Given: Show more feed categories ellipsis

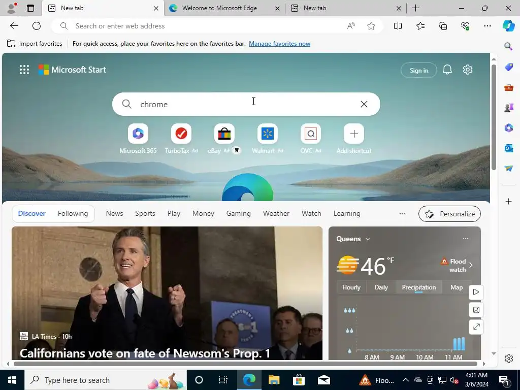Looking at the screenshot, I should [402, 214].
